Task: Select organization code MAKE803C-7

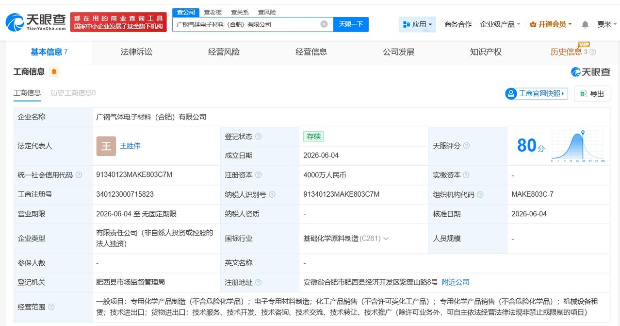Action: (532, 194)
